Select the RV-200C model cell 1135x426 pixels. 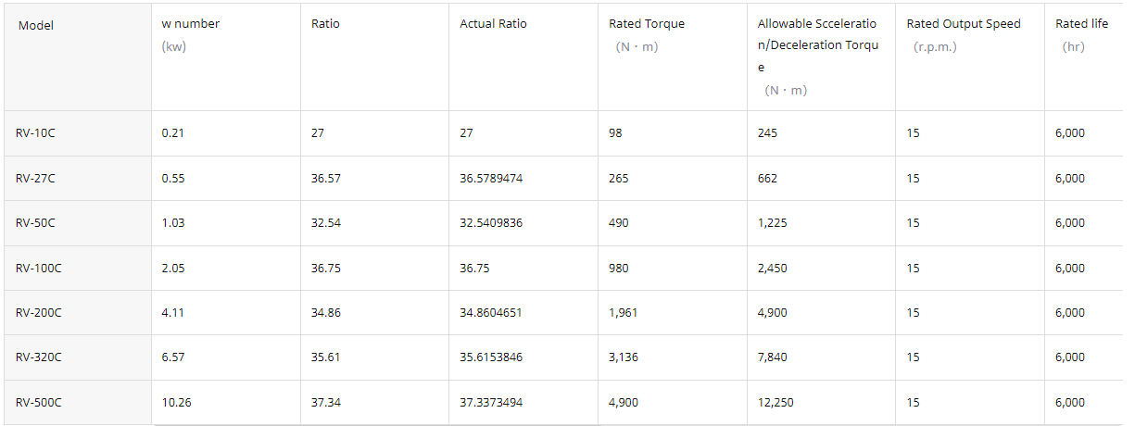tap(39, 313)
